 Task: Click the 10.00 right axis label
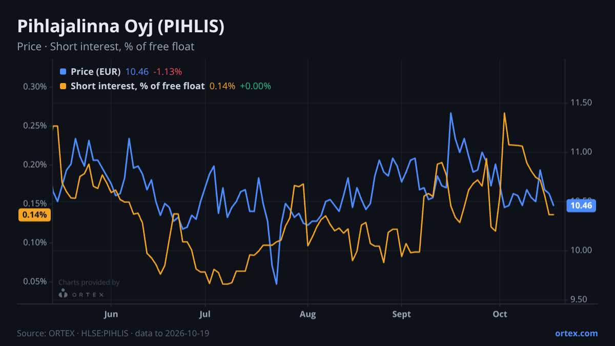[581, 250]
